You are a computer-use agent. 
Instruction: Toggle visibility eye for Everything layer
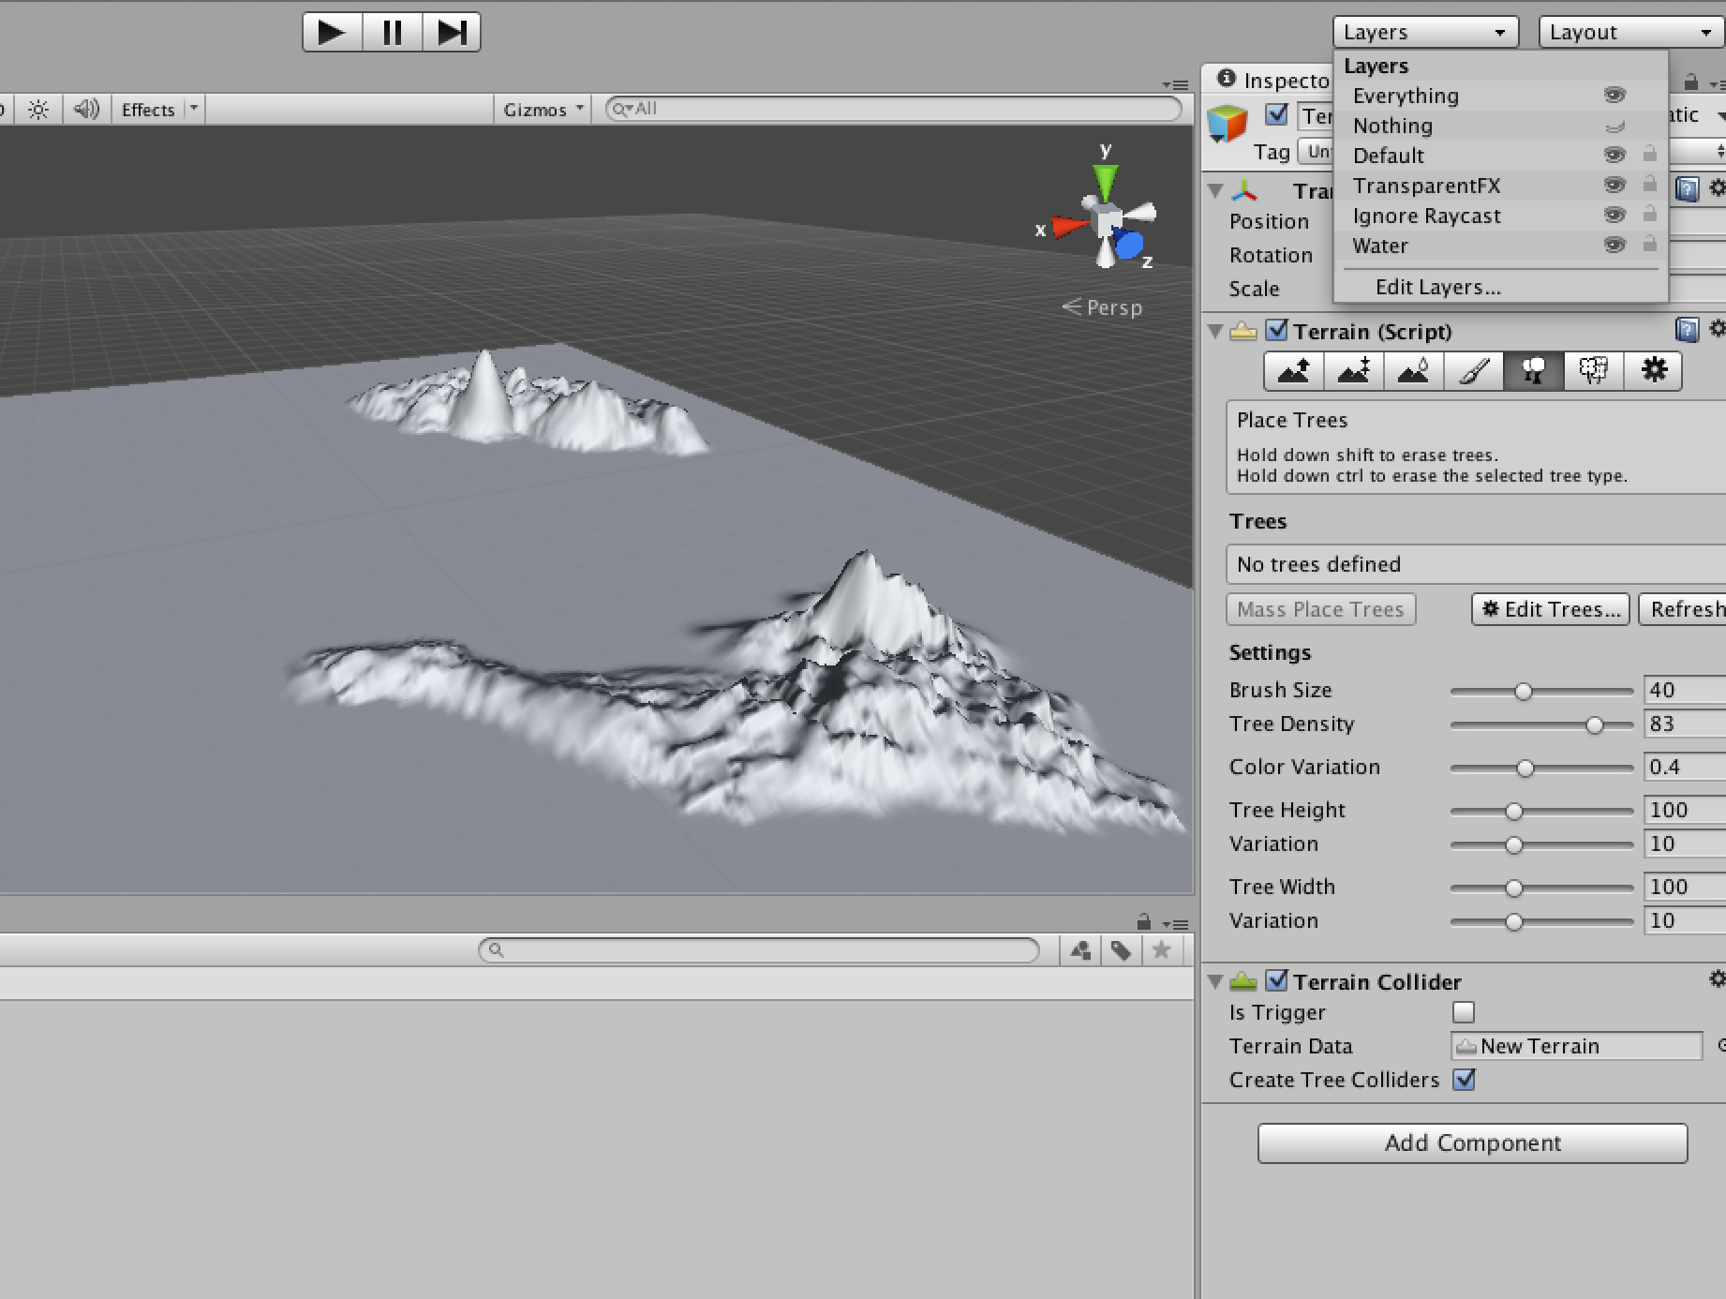(1614, 96)
